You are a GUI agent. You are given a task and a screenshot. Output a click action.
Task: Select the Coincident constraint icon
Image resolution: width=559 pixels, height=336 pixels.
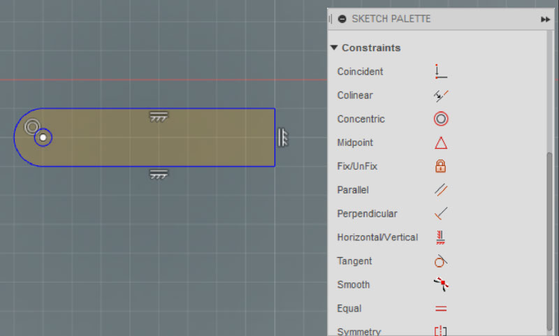tap(441, 72)
